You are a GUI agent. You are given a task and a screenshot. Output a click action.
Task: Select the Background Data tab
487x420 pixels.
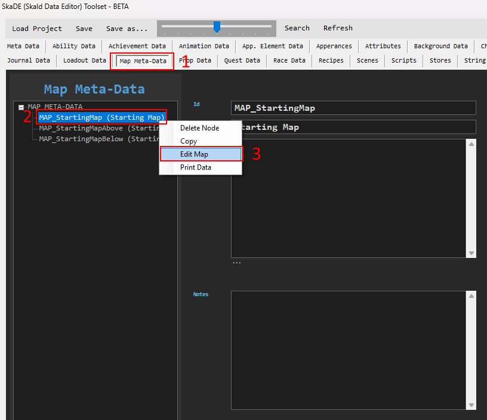440,46
